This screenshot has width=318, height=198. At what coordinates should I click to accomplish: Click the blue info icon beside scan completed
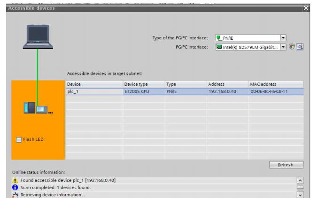coord(16,187)
